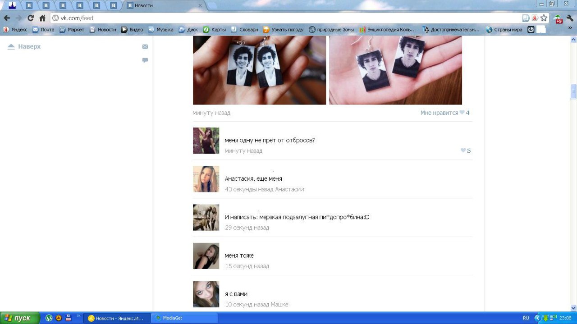Open the природные Зоны bookmark
Image resolution: width=577 pixels, height=324 pixels.
coord(331,30)
